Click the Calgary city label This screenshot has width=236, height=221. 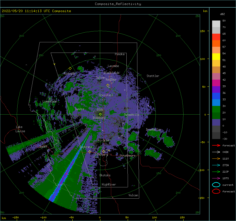tap(102, 155)
